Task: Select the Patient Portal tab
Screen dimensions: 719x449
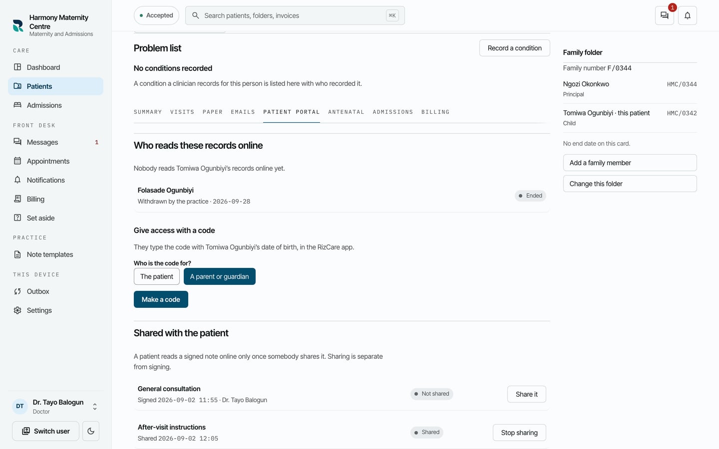Action: (x=292, y=112)
